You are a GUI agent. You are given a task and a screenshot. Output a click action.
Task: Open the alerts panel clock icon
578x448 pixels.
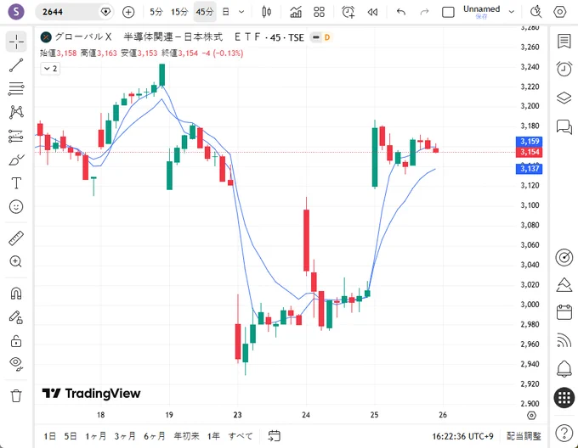tap(564, 69)
